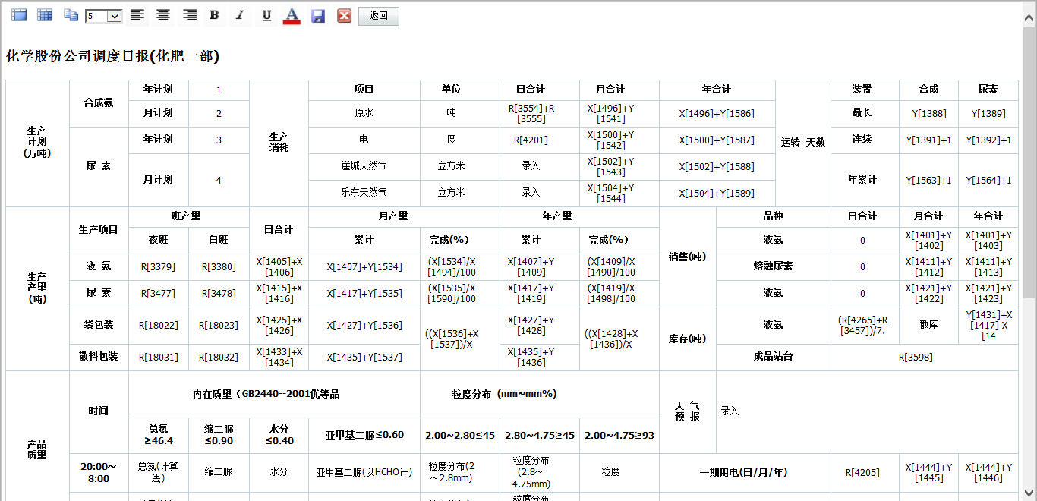Click the Y[1389] cell

coord(988,114)
